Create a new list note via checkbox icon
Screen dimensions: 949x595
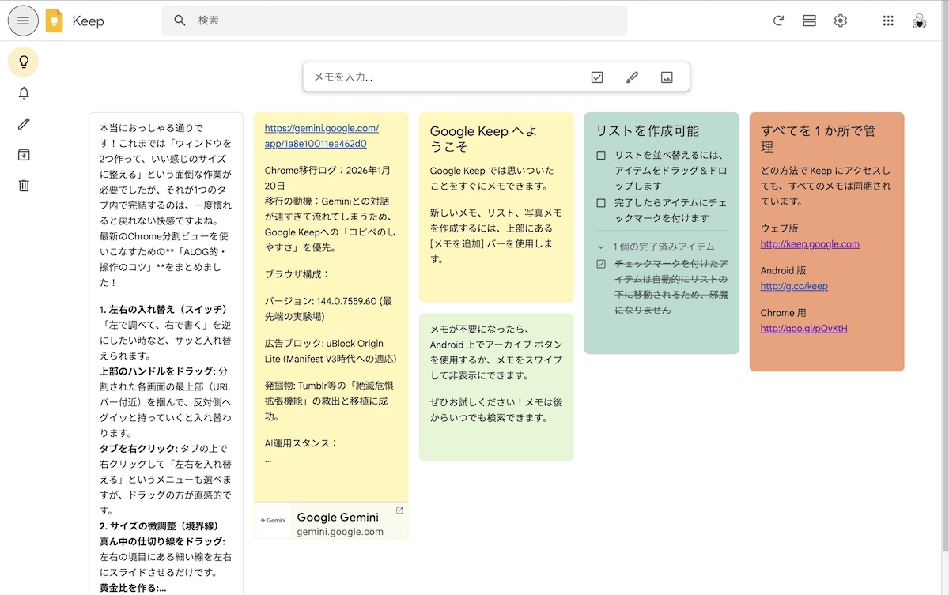pyautogui.click(x=597, y=77)
